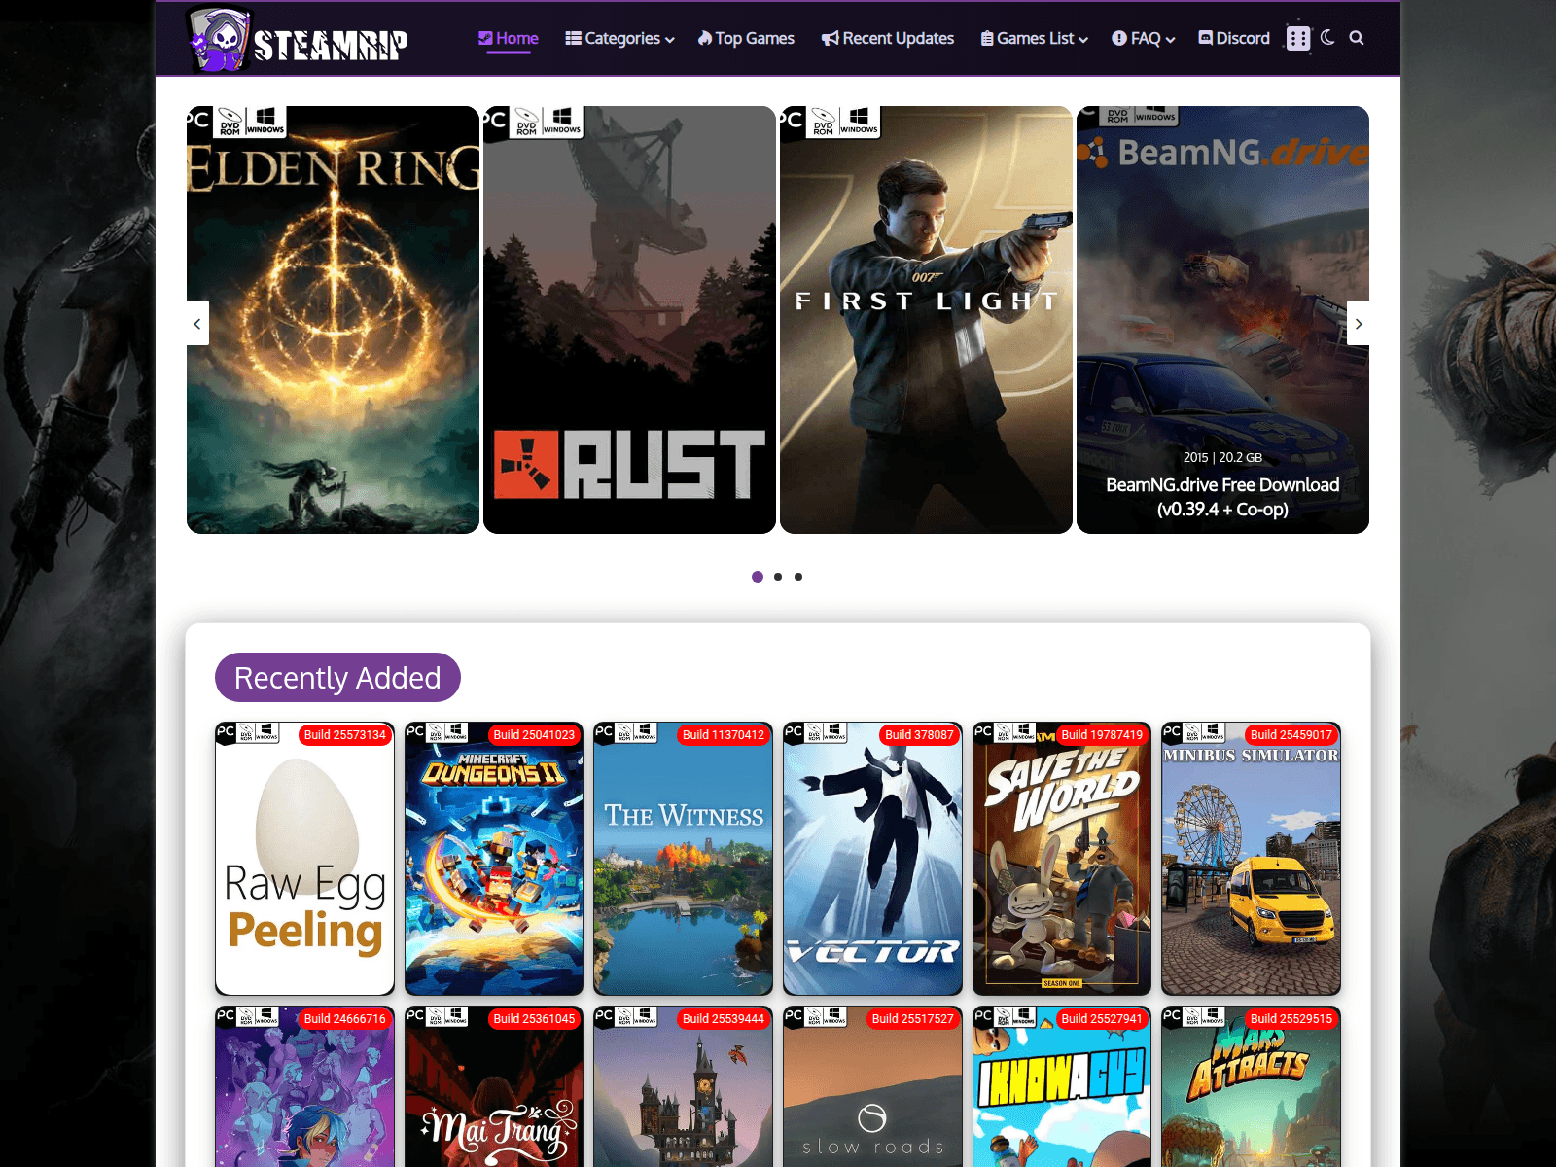Click the Build 25361045 badge

534,1019
